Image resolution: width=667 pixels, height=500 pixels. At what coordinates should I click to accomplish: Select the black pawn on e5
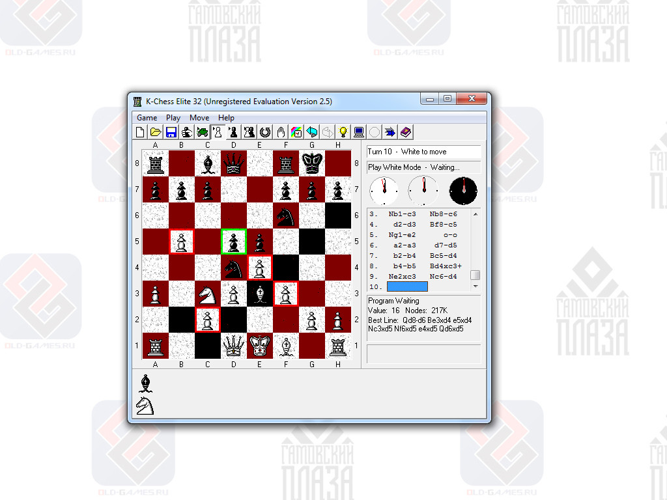coord(259,242)
